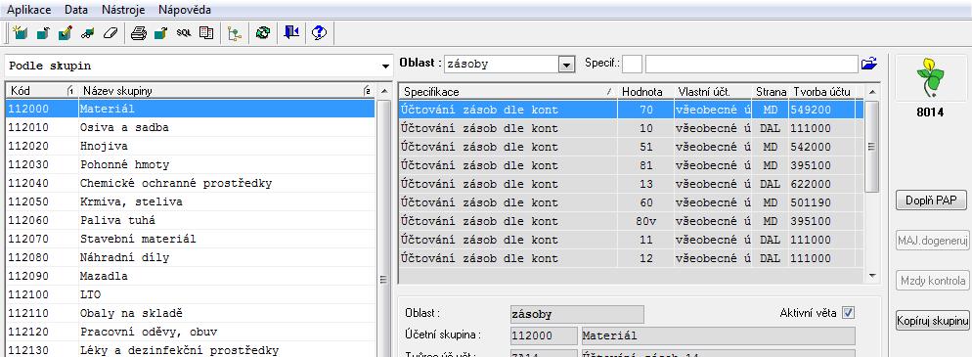Click the Mzdy kontrola button
The image size is (972, 357).
pos(932,280)
